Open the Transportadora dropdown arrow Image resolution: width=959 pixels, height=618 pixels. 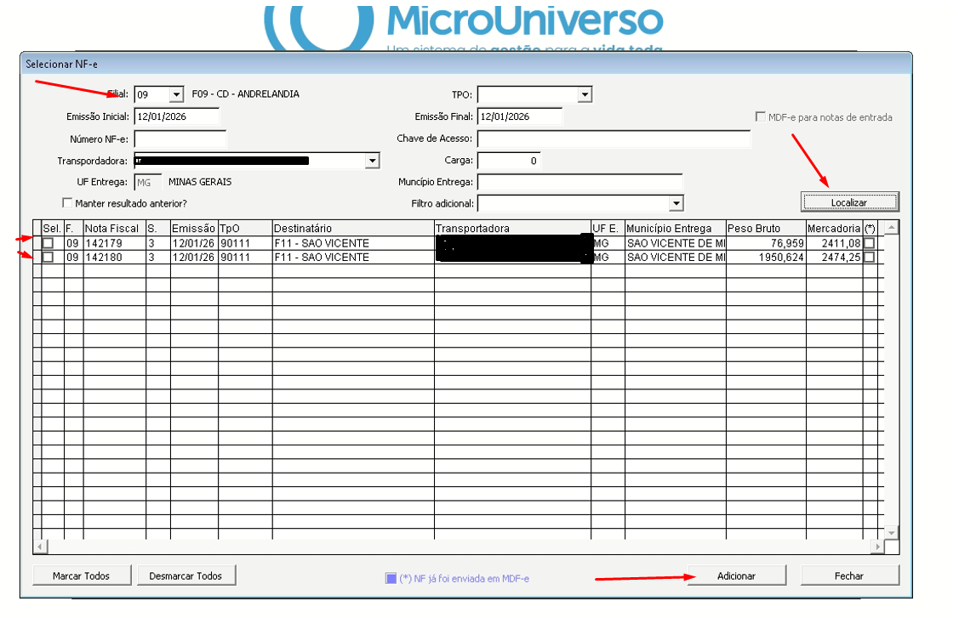coord(372,161)
